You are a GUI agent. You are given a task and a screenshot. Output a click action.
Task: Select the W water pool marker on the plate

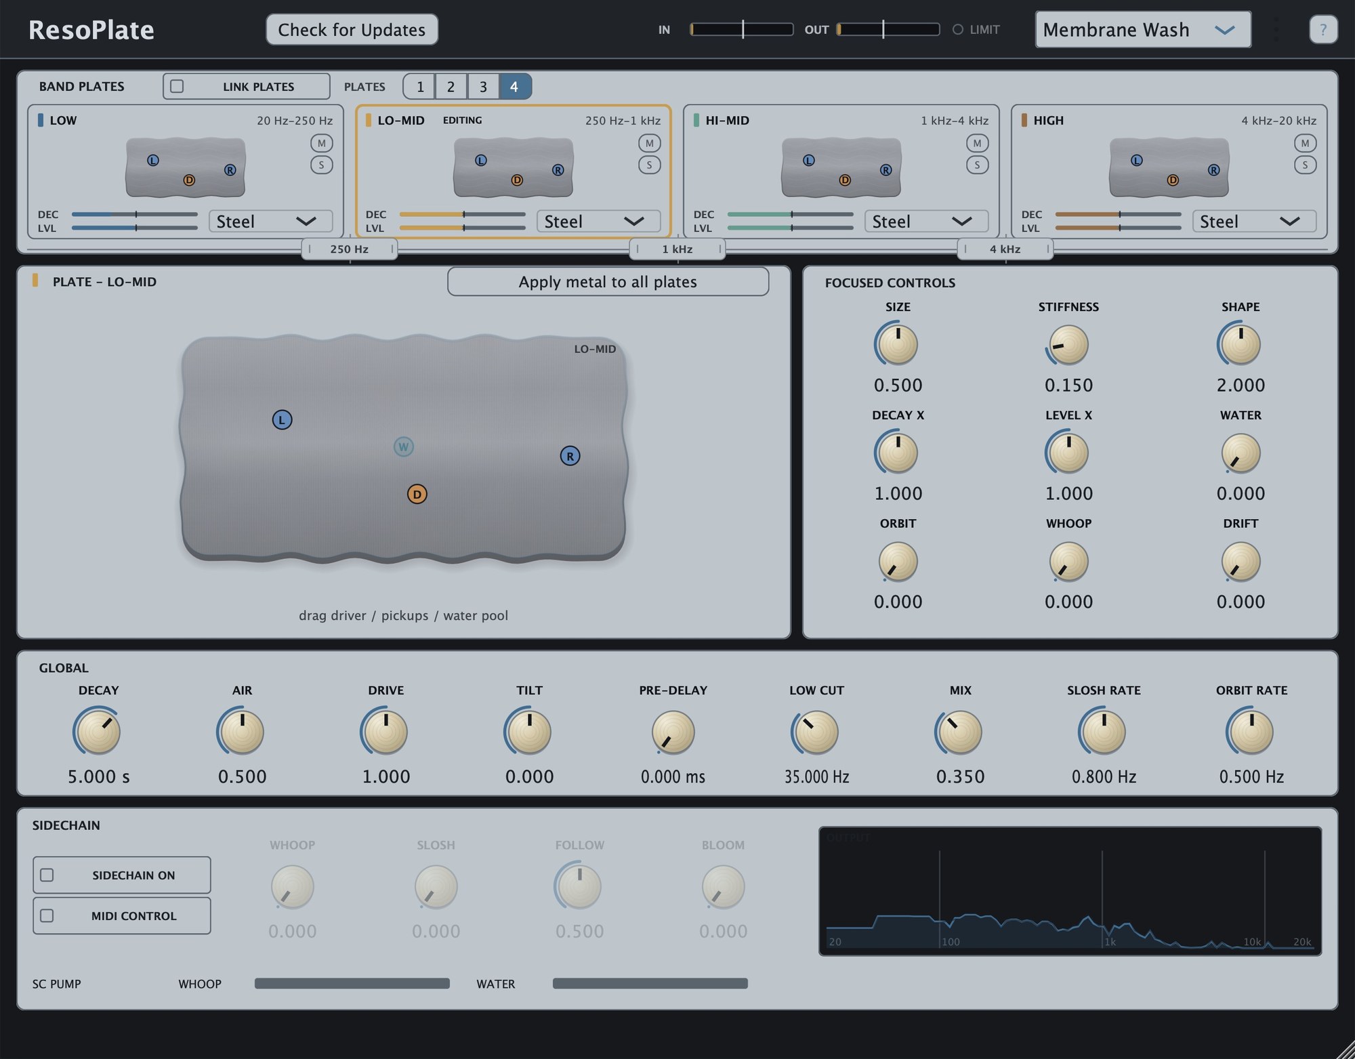click(x=404, y=447)
